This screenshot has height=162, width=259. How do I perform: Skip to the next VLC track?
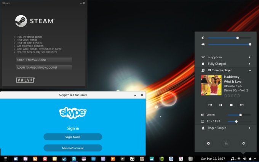click(x=241, y=104)
